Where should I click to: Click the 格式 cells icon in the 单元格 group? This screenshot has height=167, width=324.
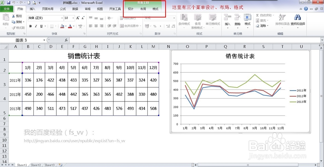point(247,17)
